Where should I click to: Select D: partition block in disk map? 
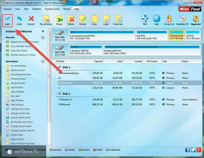102,35
